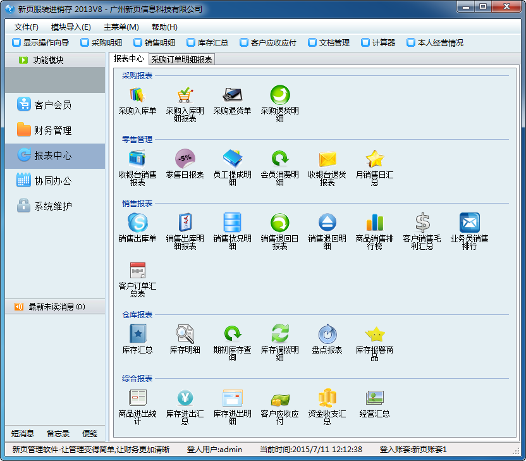Click 采购明细 toolbar item
Viewport: 526px width, 461px height.
(x=101, y=42)
